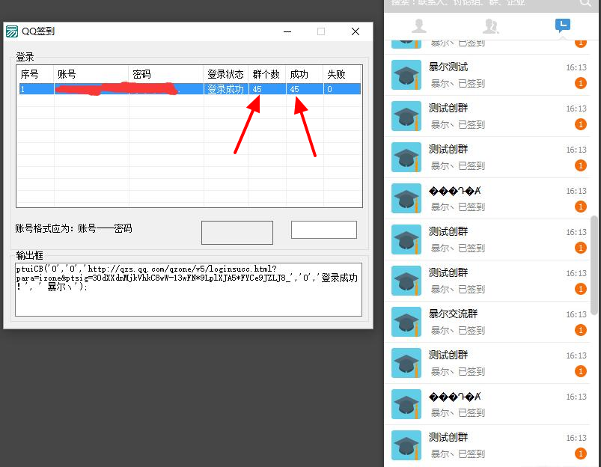Click the unread badge on 暴尔测试 row
601x467 pixels.
(x=581, y=83)
